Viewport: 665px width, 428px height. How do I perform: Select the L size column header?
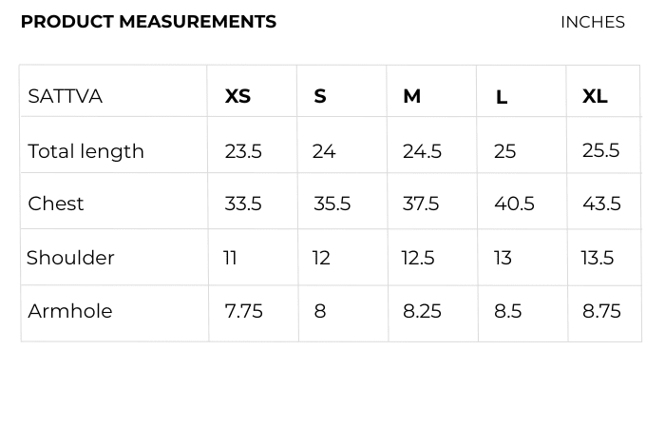(502, 97)
